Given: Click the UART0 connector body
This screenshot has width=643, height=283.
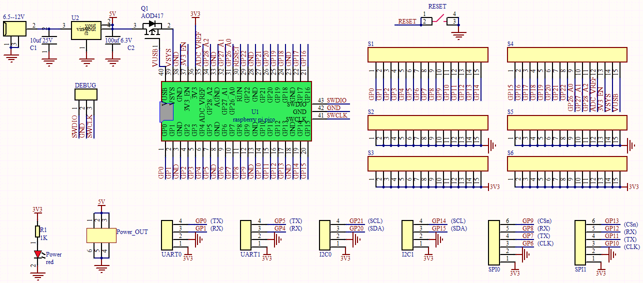Looking at the screenshot, I should coord(166,234).
